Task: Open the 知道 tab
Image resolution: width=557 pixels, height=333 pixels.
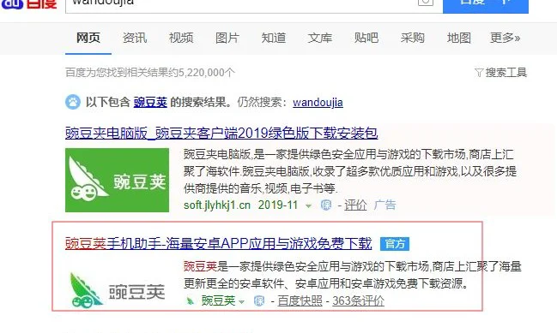Action: click(x=274, y=38)
